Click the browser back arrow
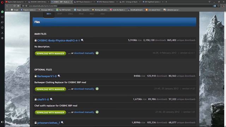 7,6
